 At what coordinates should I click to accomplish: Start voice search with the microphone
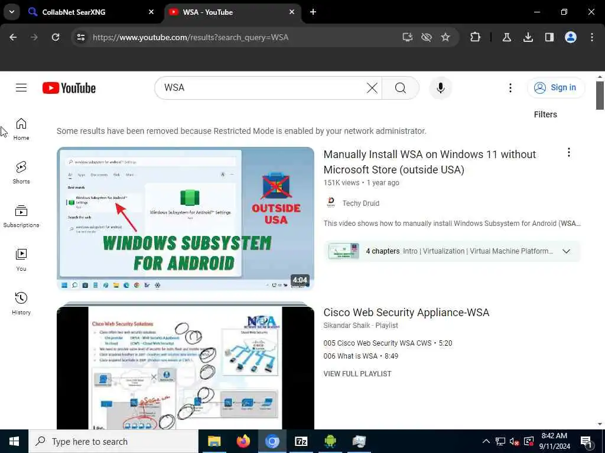pyautogui.click(x=440, y=88)
